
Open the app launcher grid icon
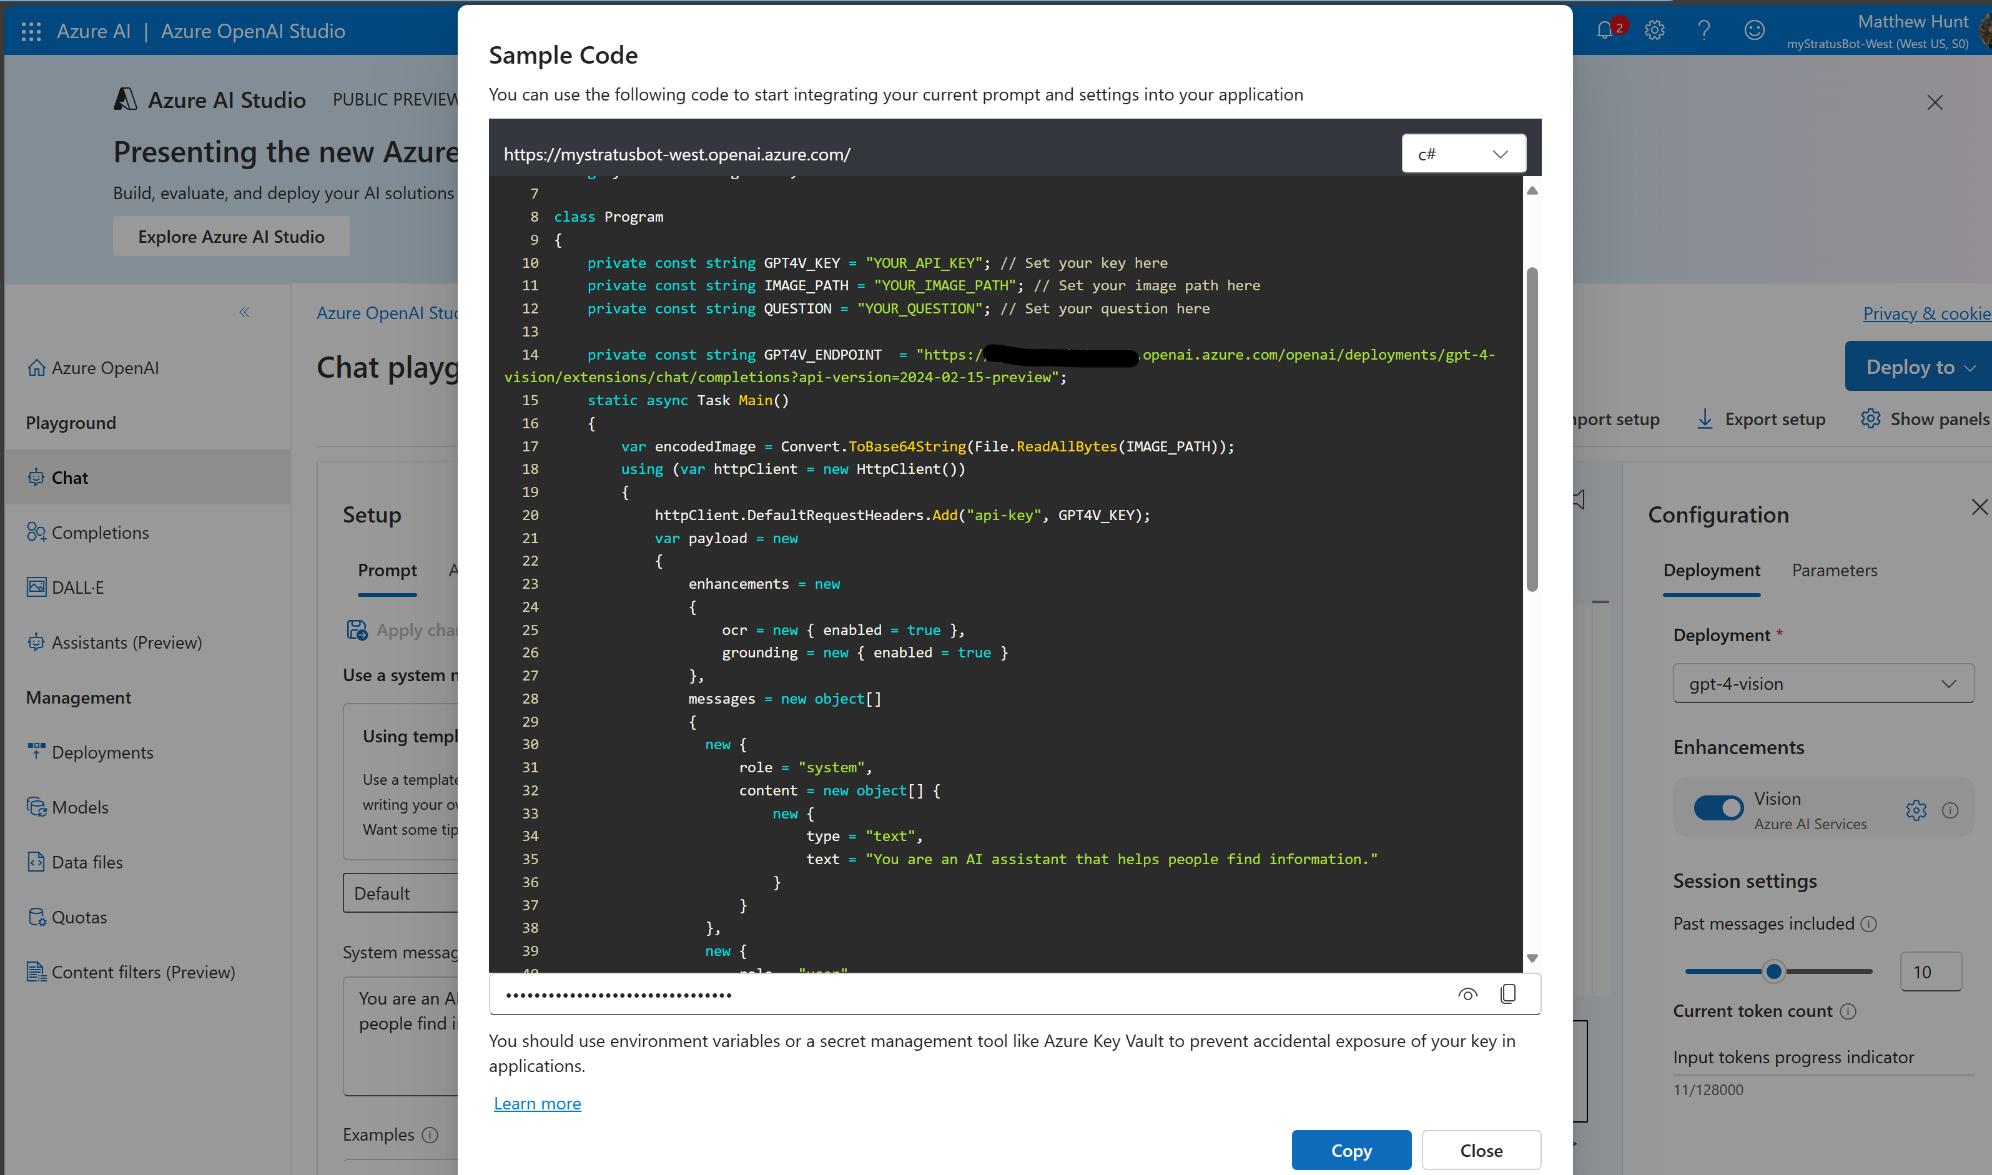tap(31, 31)
